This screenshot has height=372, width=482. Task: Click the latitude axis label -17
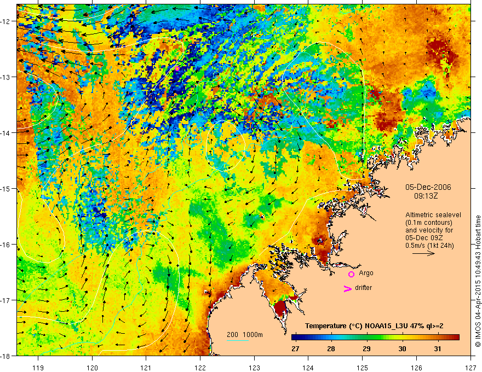(x=6, y=300)
